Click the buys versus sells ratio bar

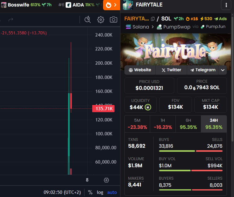click(191, 151)
